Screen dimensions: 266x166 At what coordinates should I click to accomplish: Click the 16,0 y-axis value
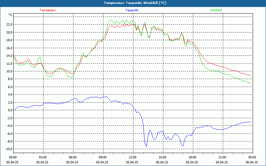[x=10, y=48]
